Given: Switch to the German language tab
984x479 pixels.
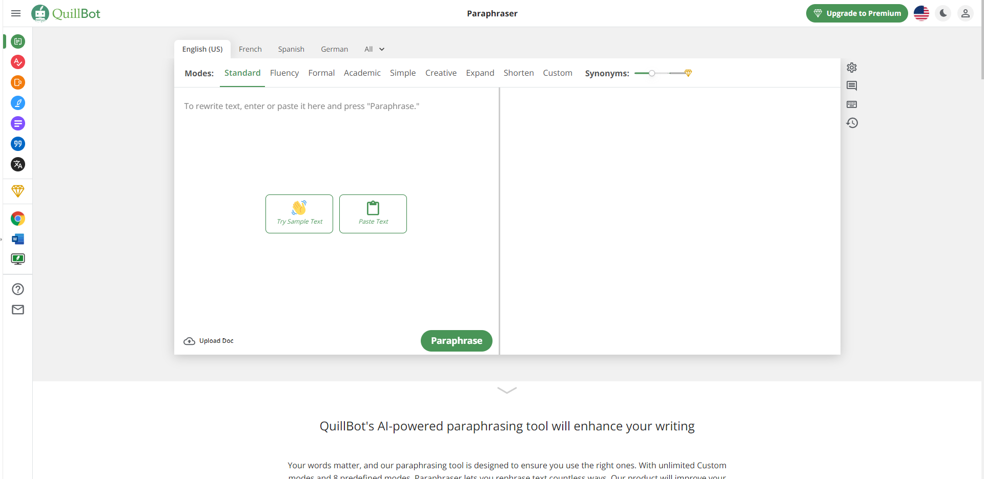Looking at the screenshot, I should (x=334, y=49).
